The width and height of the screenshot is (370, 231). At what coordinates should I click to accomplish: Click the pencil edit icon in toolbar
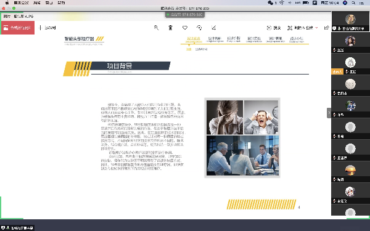(213, 28)
